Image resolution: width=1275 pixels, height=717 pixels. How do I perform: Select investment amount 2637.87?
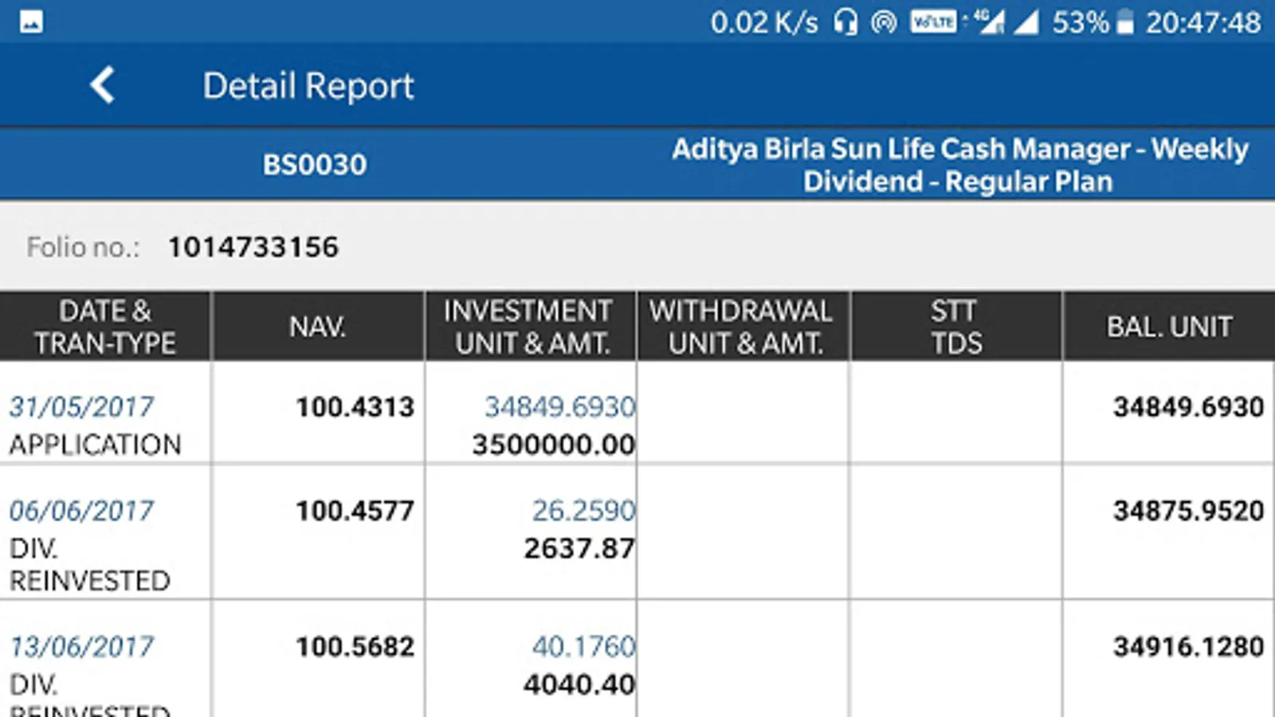(579, 548)
